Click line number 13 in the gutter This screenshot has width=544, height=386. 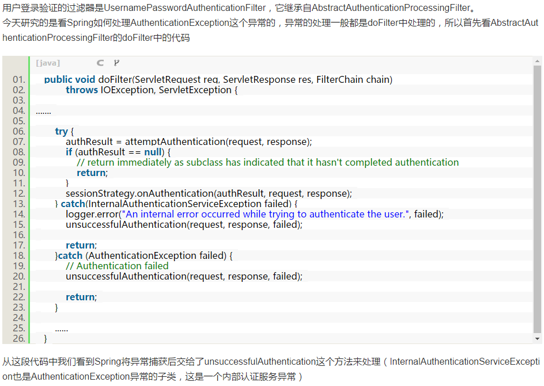point(19,204)
